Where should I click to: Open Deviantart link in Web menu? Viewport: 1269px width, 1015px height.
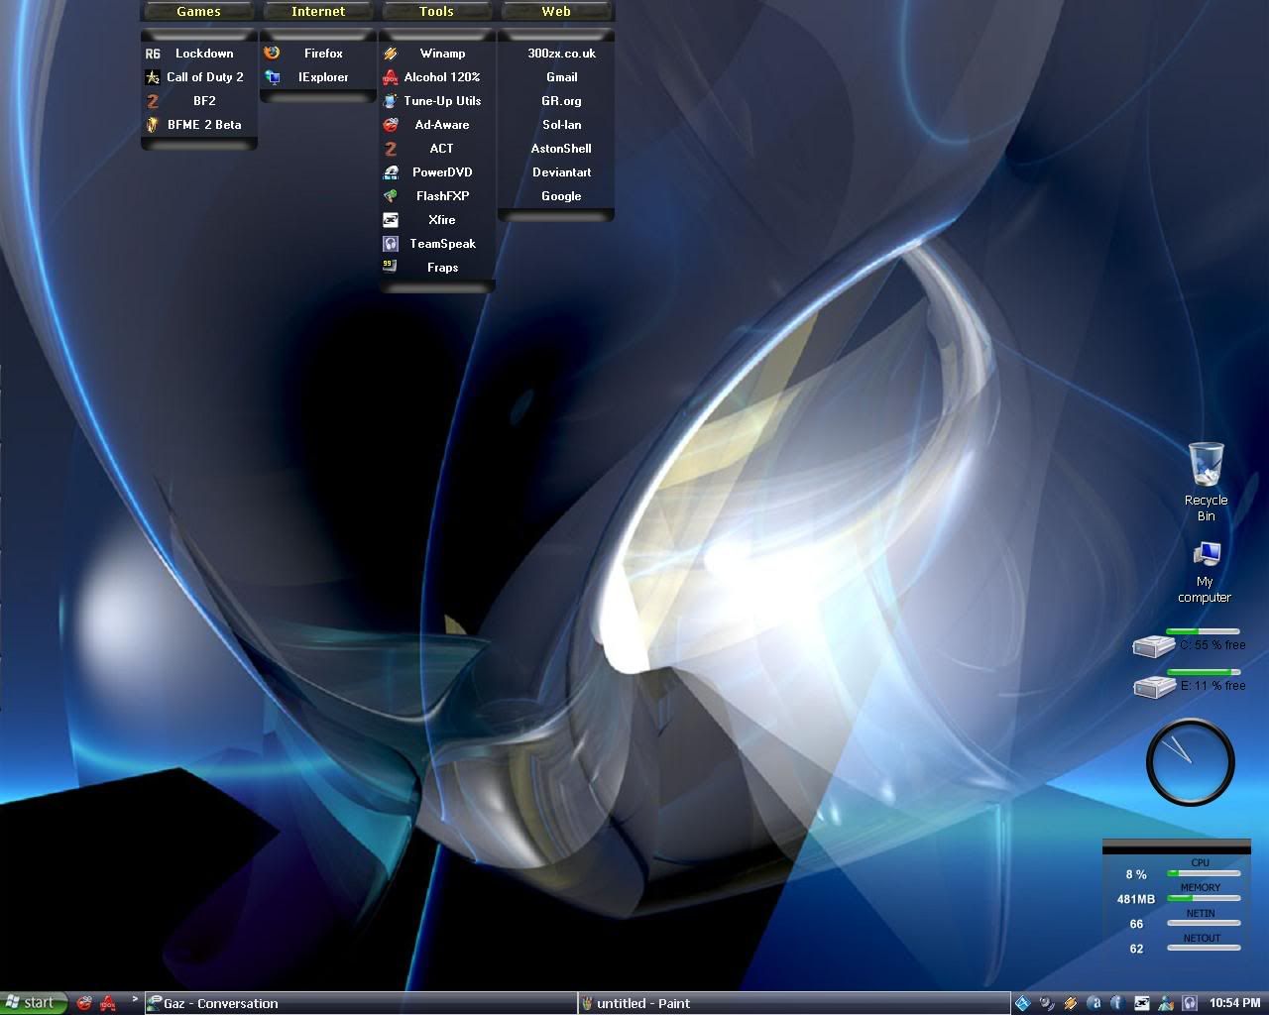(561, 172)
